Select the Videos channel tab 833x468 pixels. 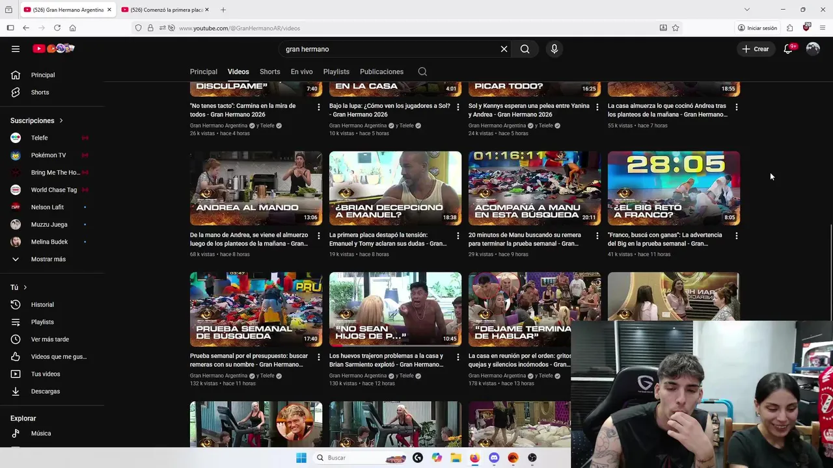[238, 71]
